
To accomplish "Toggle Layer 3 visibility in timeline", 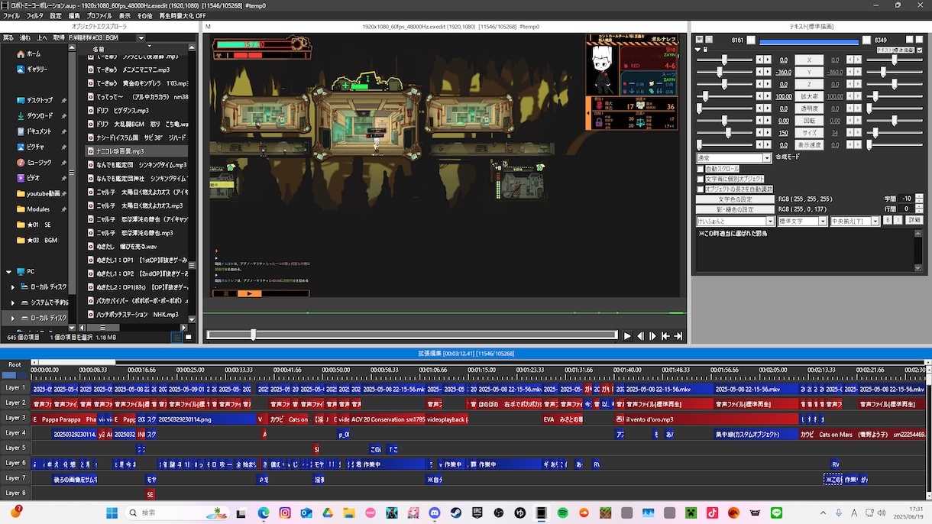I will pos(15,418).
